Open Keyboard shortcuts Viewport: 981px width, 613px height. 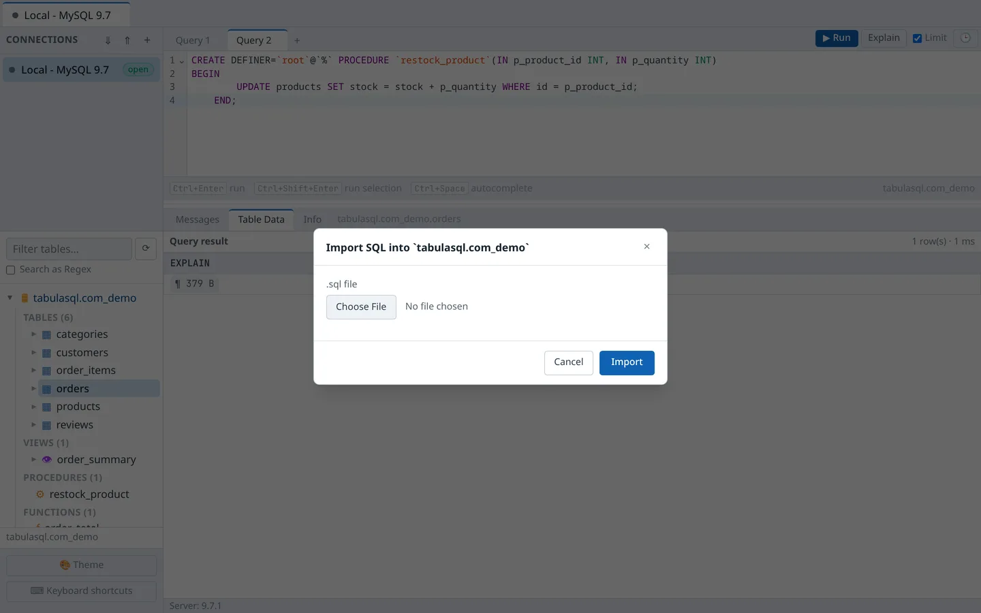(81, 591)
